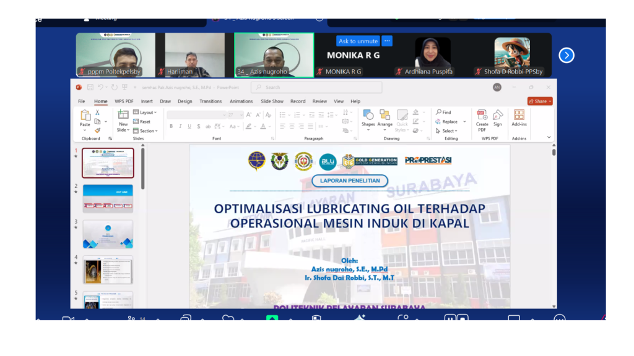
Task: Toggle Underline text formatting
Action: point(189,126)
